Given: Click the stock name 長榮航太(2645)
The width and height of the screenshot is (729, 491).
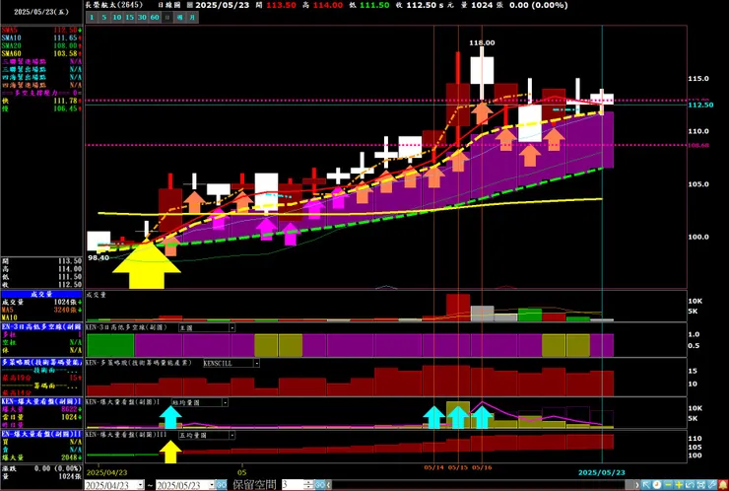Looking at the screenshot, I should tap(114, 5).
